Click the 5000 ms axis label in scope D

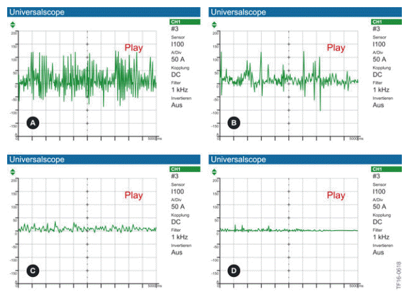point(356,285)
